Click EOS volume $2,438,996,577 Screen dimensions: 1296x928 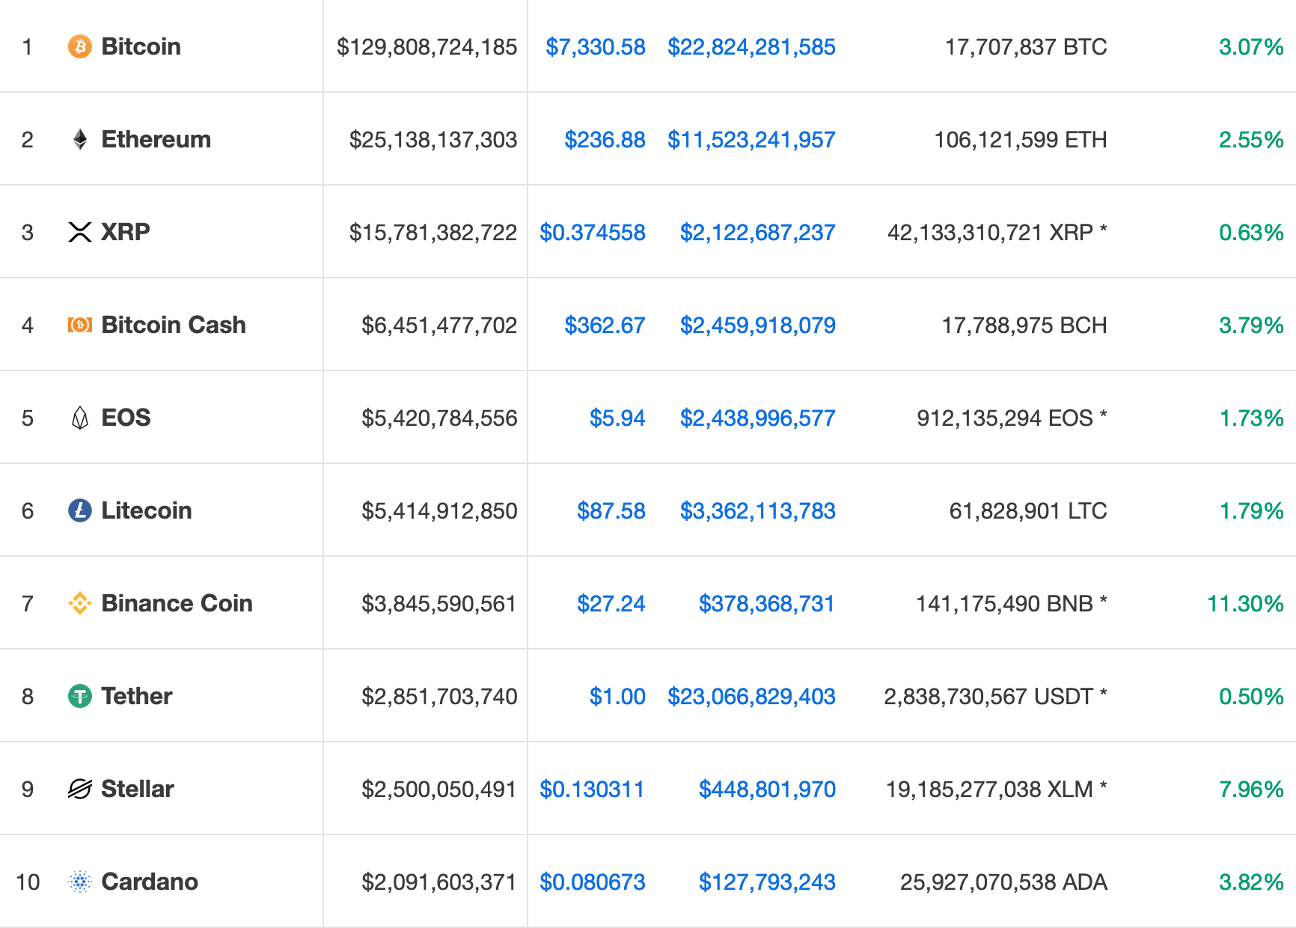(758, 418)
